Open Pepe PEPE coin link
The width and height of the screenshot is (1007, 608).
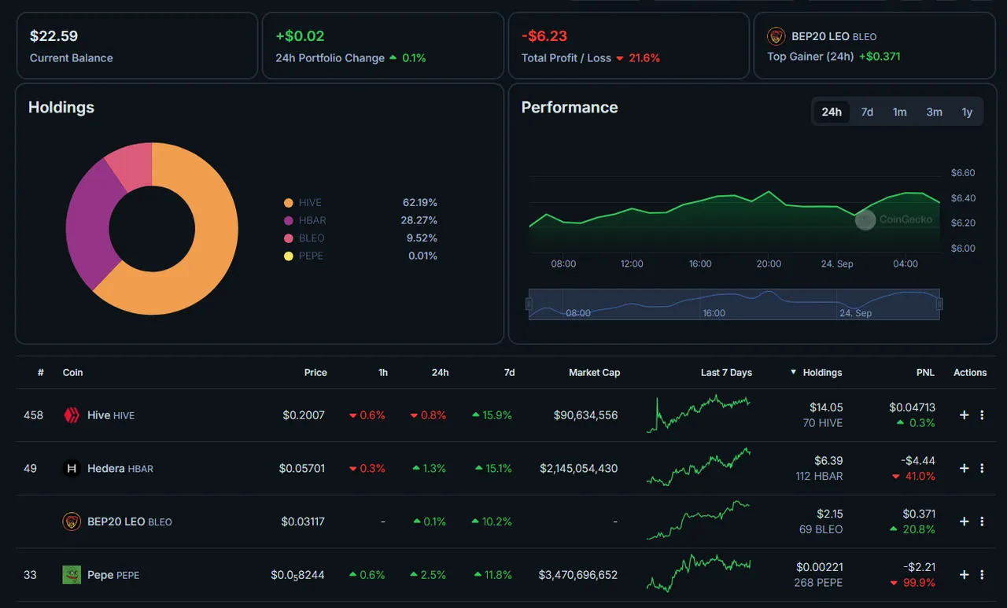coord(113,575)
